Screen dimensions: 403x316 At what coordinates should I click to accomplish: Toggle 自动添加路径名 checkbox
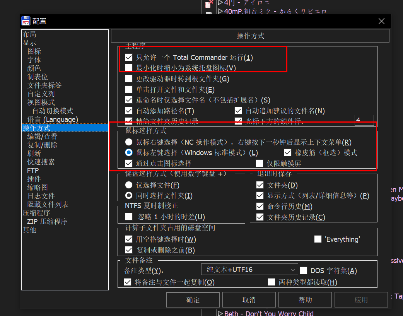pyautogui.click(x=129, y=111)
